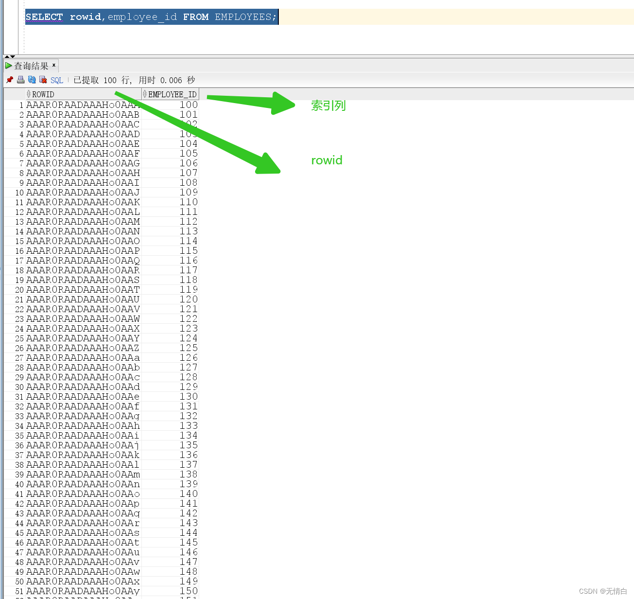Sort by the EMPLOYEE_ID column header

pyautogui.click(x=170, y=94)
